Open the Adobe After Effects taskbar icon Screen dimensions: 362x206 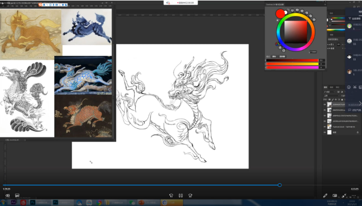[13, 203]
